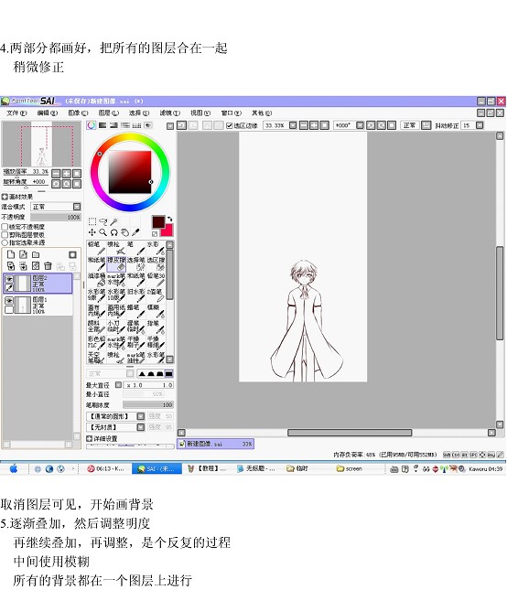This screenshot has height=590, width=507.
Task: Hide layer 图层2 using eye icon
Action: [x=9, y=279]
